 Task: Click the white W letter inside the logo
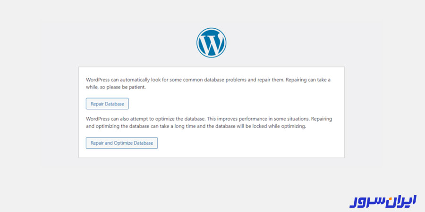coord(211,43)
